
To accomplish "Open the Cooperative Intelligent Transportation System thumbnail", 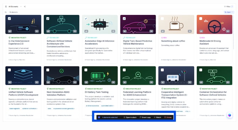I will (176, 76).
